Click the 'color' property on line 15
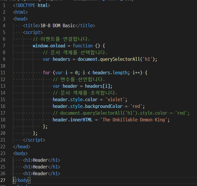197x186 pixels. (x=91, y=99)
